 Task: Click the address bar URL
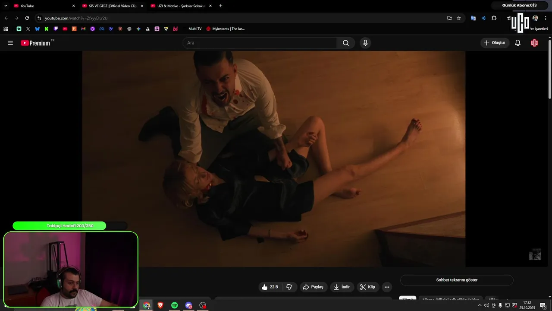[76, 18]
